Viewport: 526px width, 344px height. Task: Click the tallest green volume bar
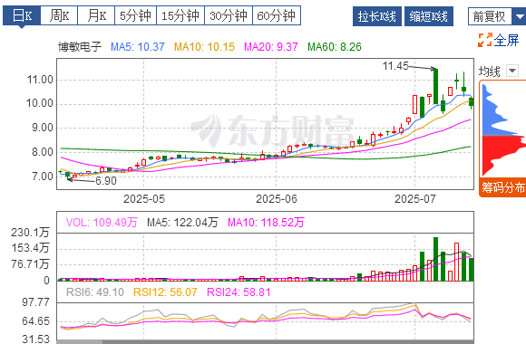(x=435, y=259)
